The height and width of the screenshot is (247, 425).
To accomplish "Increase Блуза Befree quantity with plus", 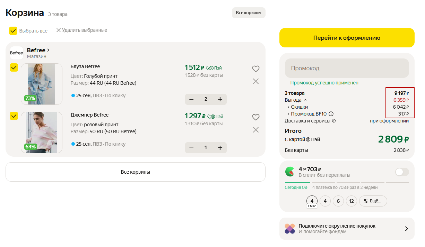I will [x=220, y=99].
